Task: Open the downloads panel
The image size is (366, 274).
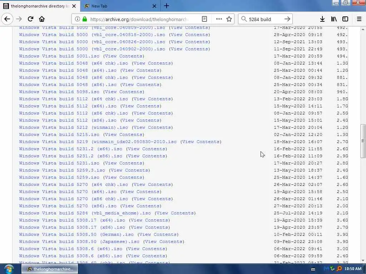Action: [x=322, y=19]
